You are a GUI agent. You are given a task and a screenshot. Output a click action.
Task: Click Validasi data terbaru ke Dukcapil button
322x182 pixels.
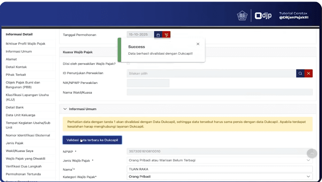coord(92,140)
